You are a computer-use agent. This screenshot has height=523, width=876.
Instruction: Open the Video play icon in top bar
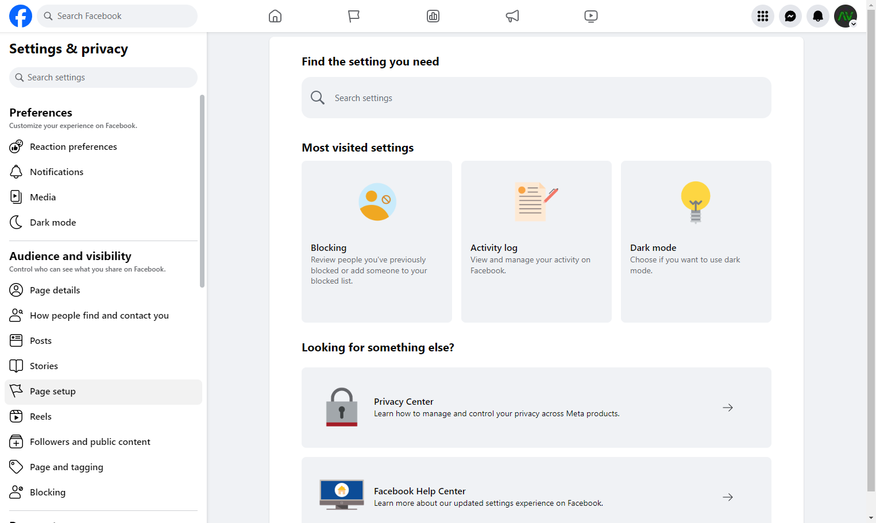point(591,16)
